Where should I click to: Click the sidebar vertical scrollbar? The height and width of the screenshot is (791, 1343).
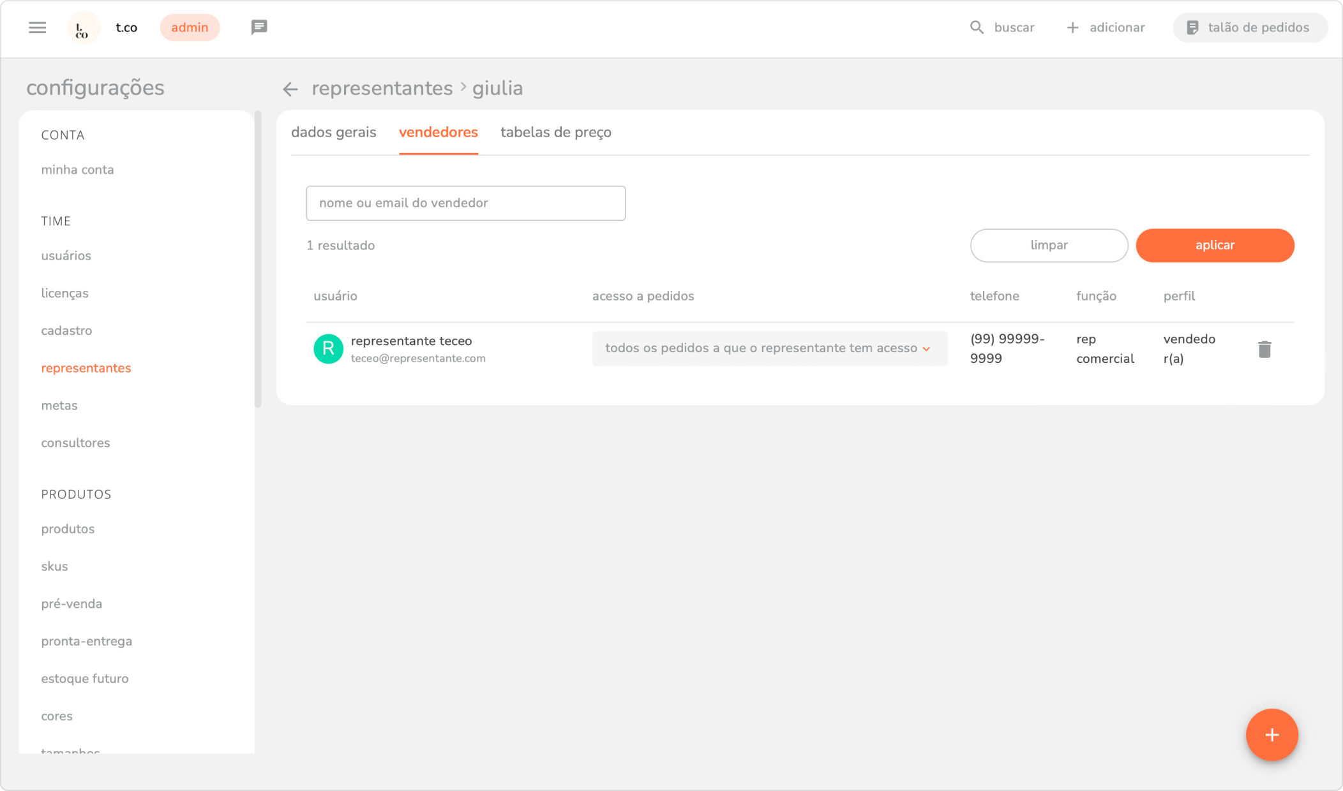[x=257, y=258]
